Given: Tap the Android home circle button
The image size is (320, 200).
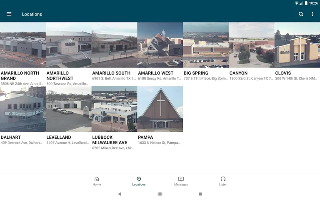Looking at the screenshot, I should click(x=160, y=194).
